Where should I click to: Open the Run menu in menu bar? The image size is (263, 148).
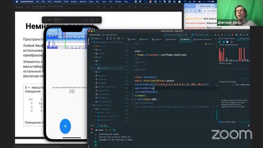98,2
